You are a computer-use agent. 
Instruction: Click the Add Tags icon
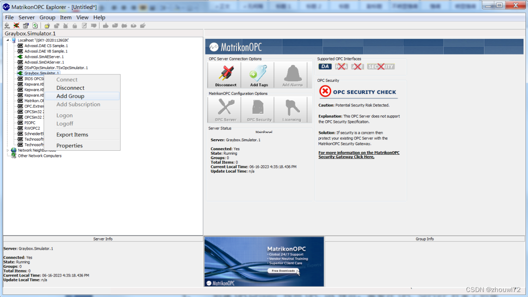(258, 75)
